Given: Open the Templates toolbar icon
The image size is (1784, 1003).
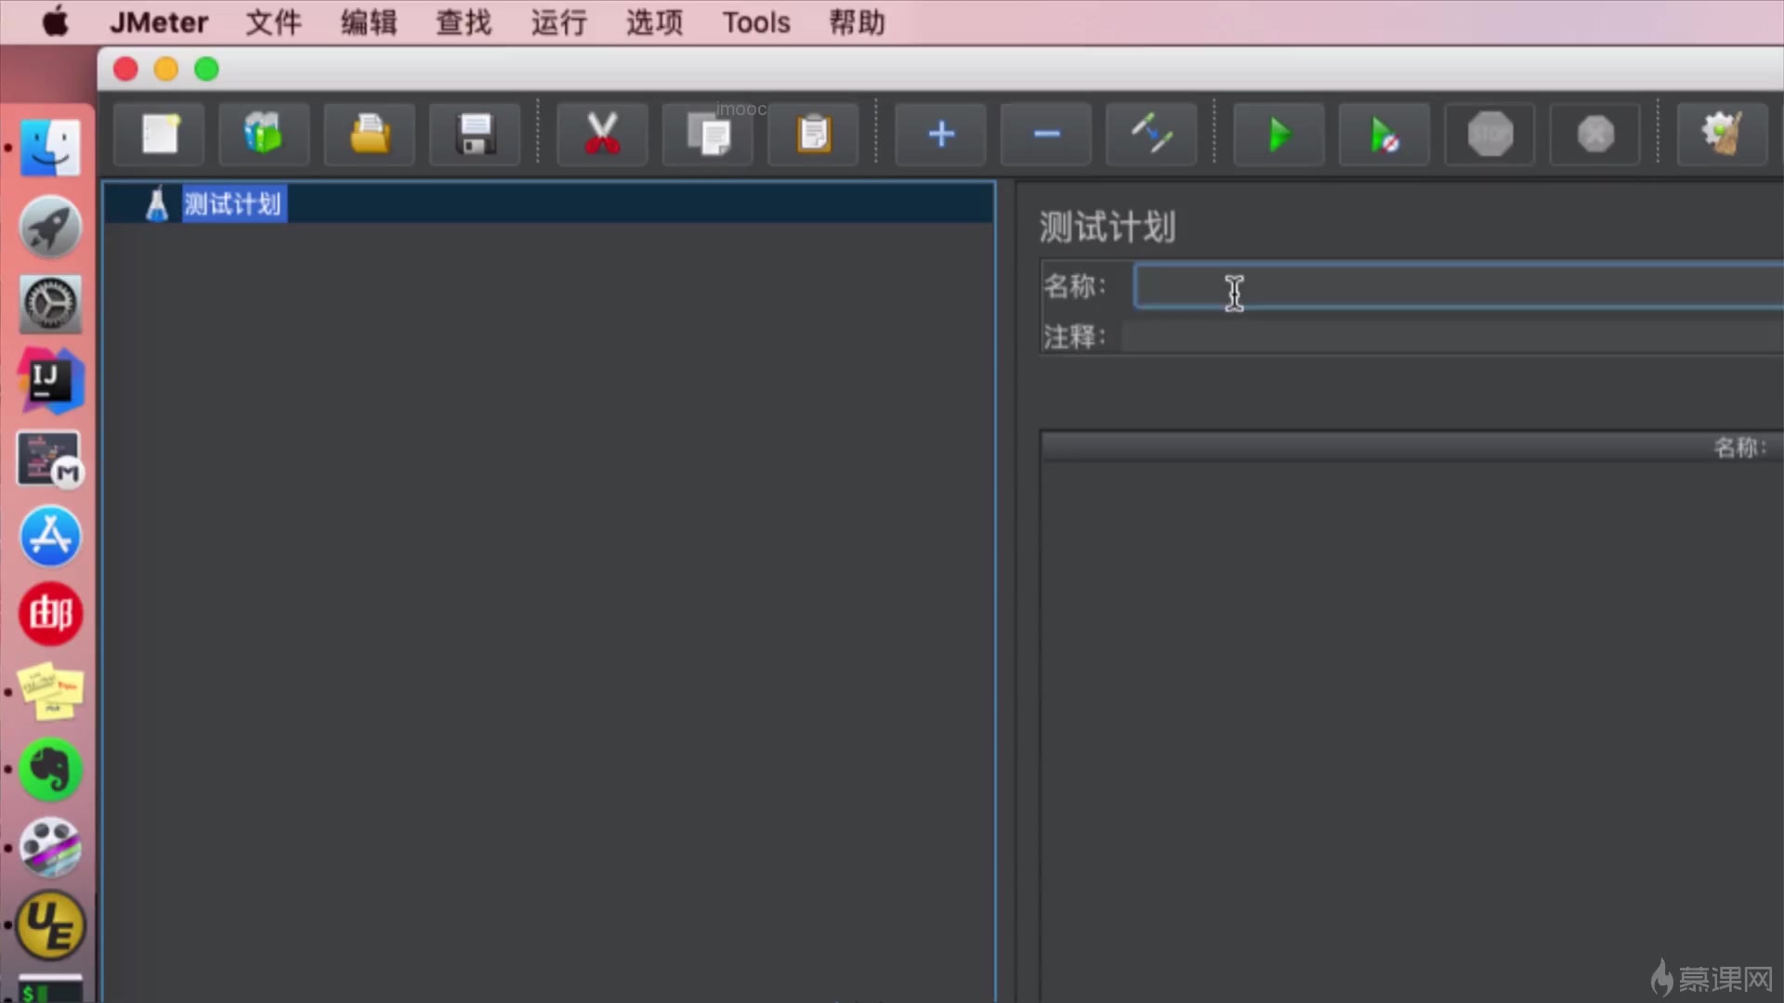Looking at the screenshot, I should point(264,135).
